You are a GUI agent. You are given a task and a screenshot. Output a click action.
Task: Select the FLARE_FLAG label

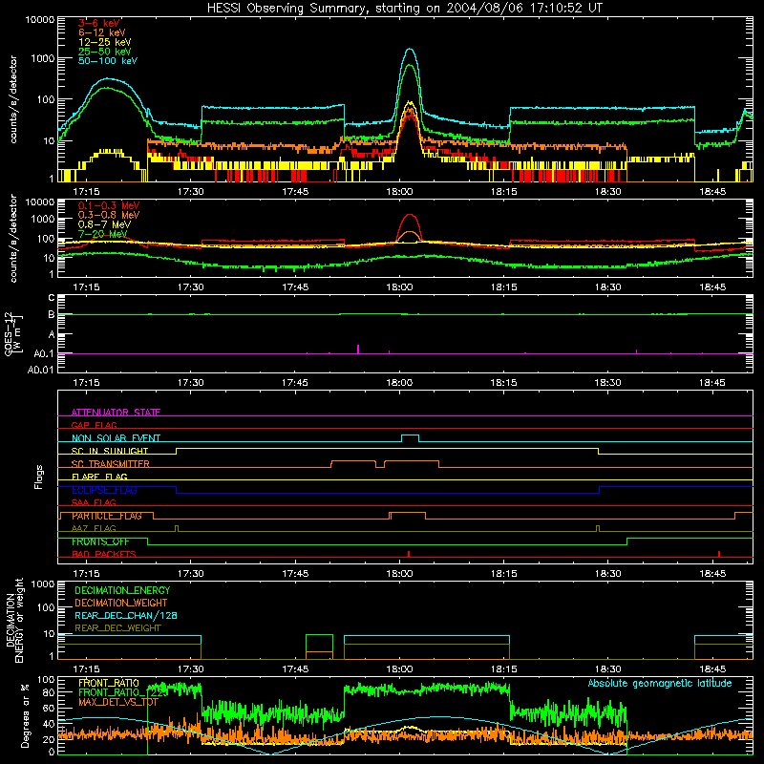click(99, 477)
